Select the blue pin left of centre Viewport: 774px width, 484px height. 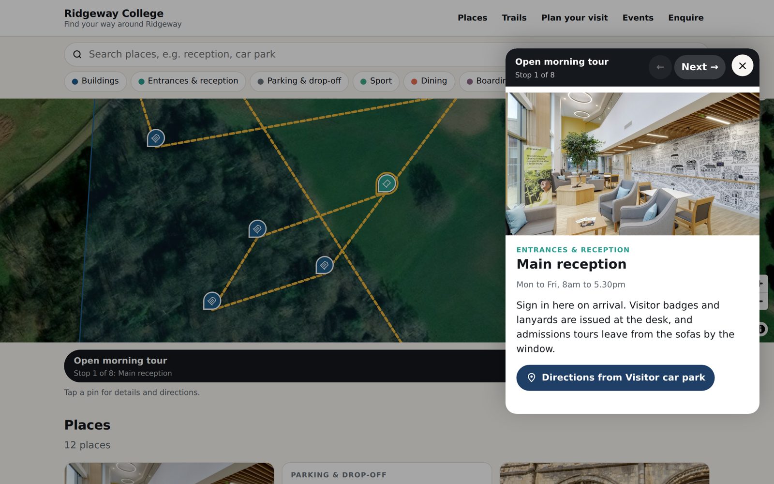click(257, 228)
